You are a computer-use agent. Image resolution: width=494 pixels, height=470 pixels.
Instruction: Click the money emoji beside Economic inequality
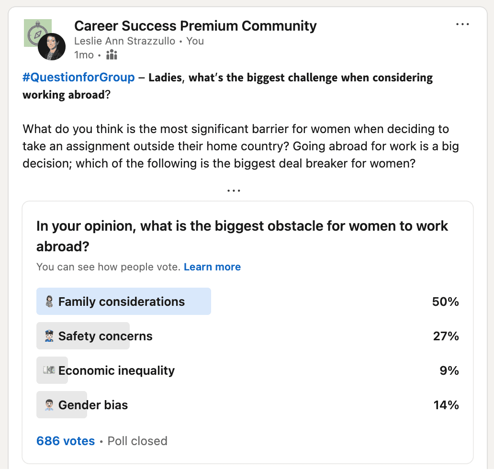48,370
